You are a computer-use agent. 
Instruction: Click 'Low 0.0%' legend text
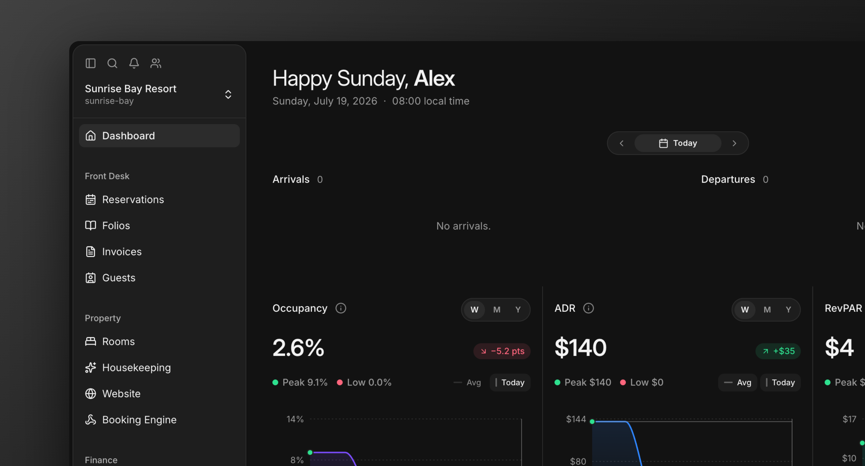tap(369, 382)
